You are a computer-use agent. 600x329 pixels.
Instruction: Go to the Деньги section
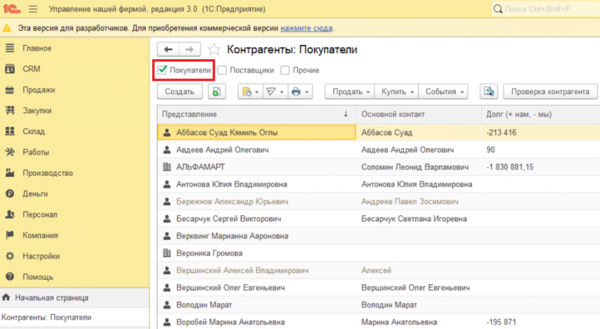(x=35, y=194)
